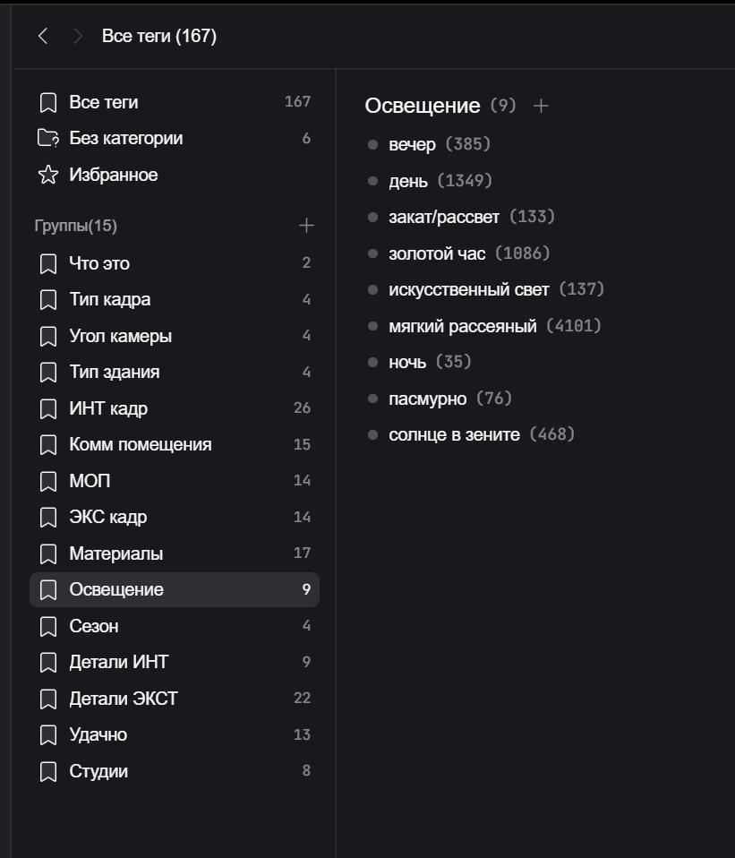
Task: Open the Материалы tag group
Action: click(115, 553)
